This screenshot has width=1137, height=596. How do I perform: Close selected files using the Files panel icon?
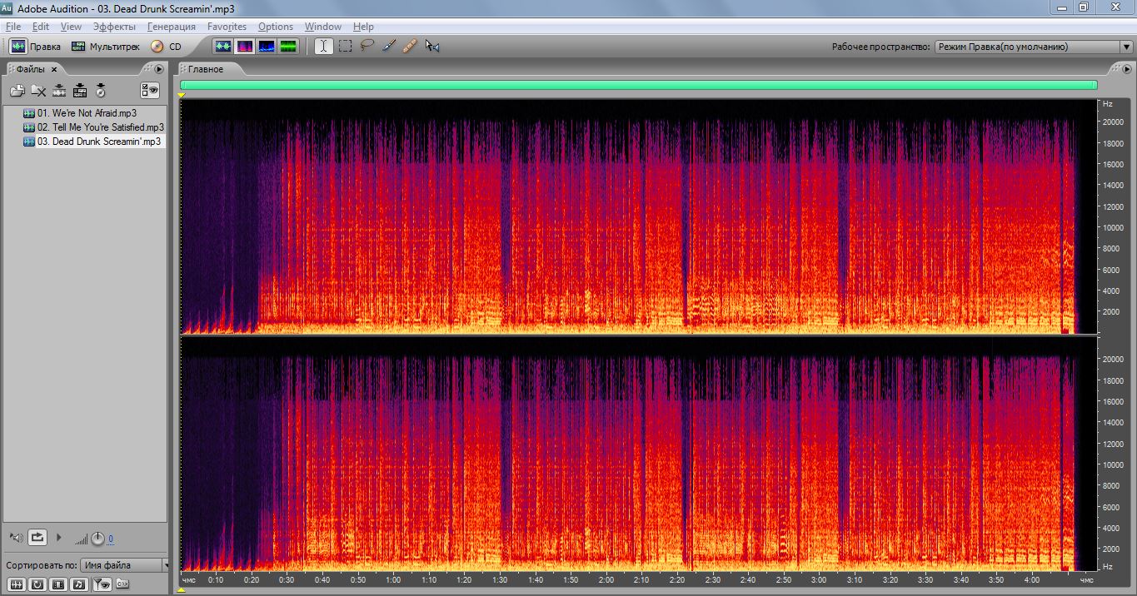click(38, 91)
